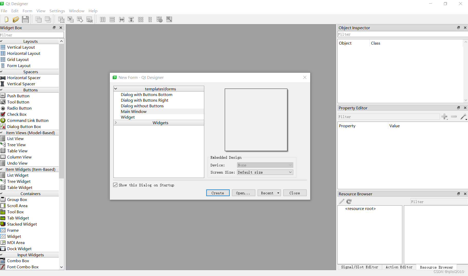Expand the Widgets node in New Form dialog
This screenshot has width=468, height=276.
(x=116, y=123)
